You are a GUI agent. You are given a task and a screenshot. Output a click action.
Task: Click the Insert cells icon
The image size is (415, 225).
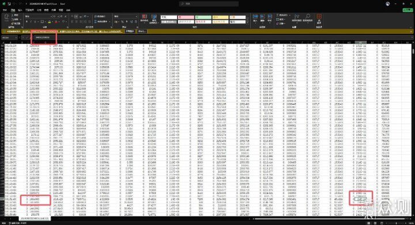255,18
